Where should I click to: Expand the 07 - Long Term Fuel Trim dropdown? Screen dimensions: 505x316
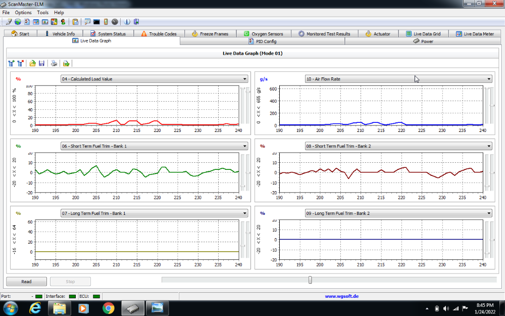point(245,213)
